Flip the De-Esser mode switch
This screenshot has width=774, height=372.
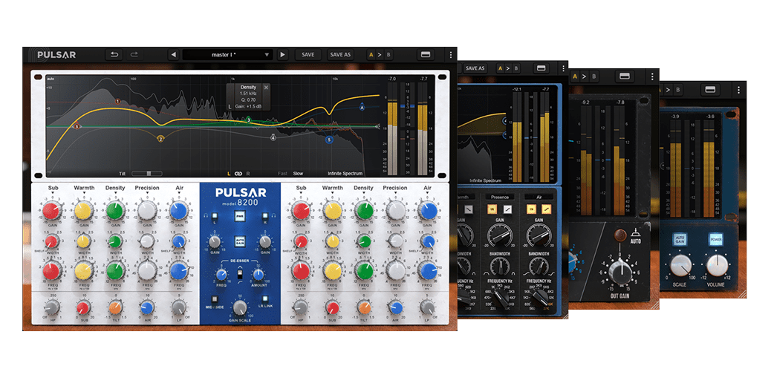pos(240,274)
